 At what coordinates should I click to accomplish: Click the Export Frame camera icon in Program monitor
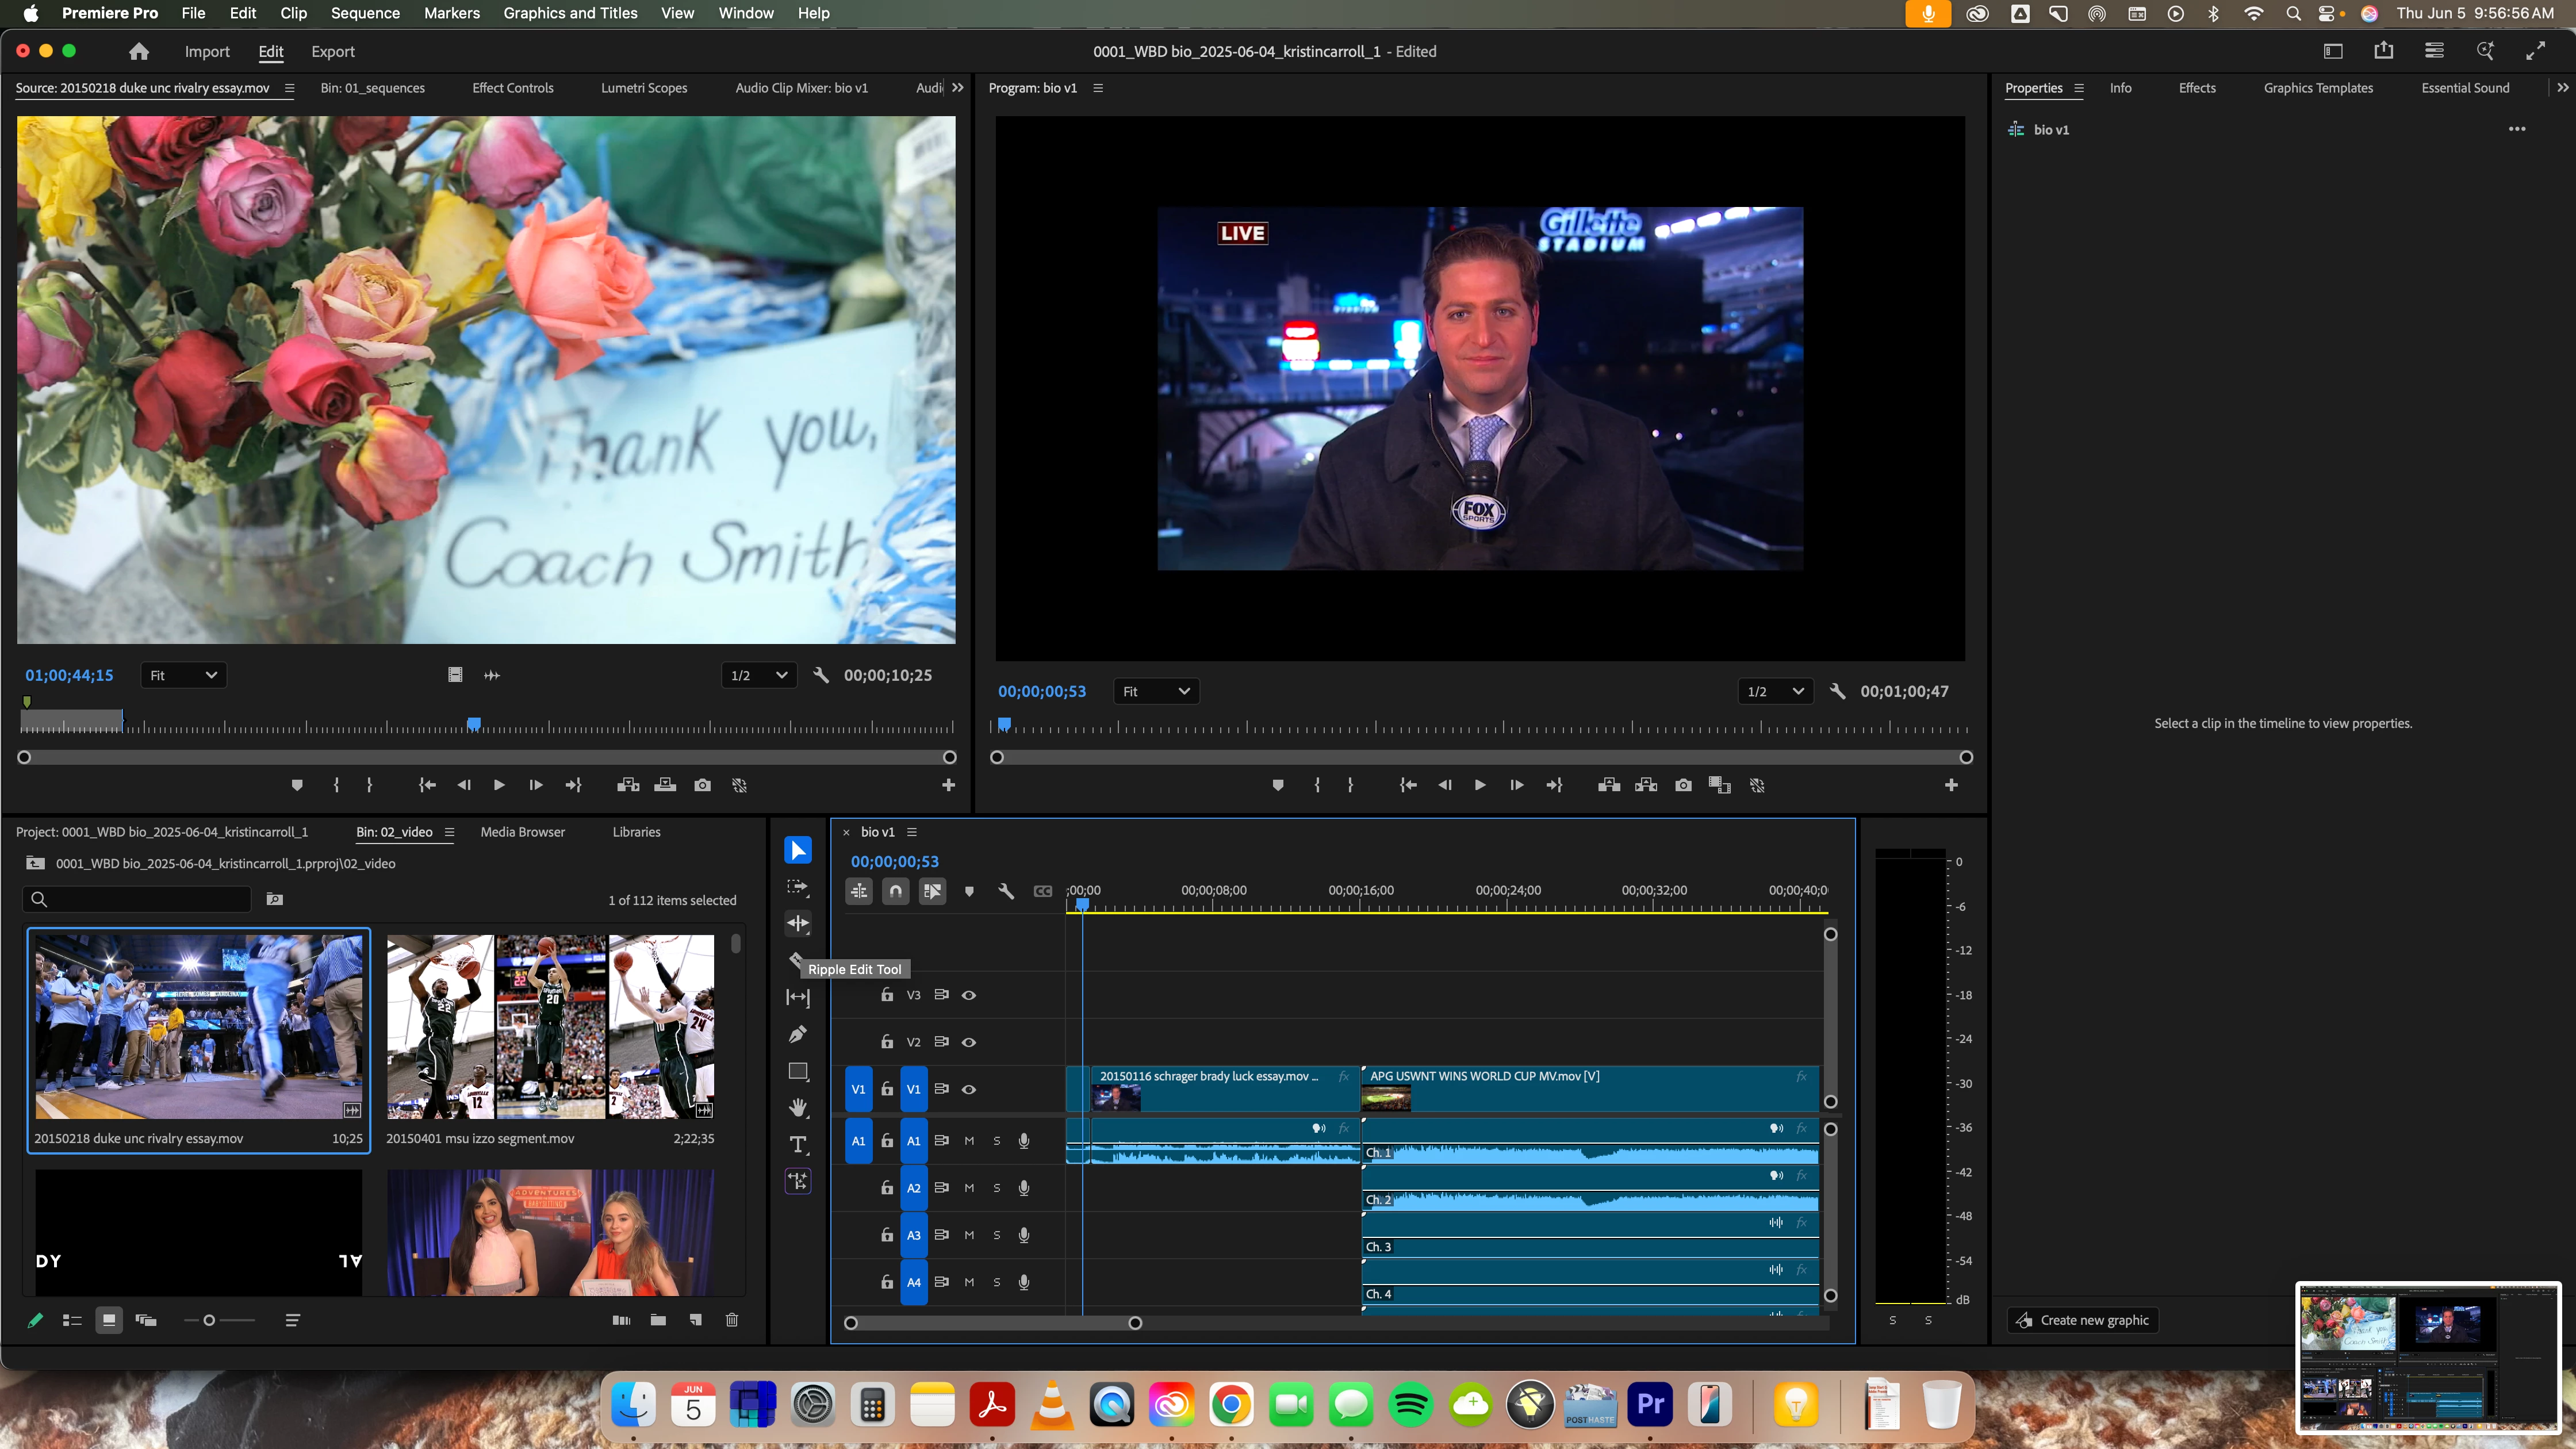1683,786
